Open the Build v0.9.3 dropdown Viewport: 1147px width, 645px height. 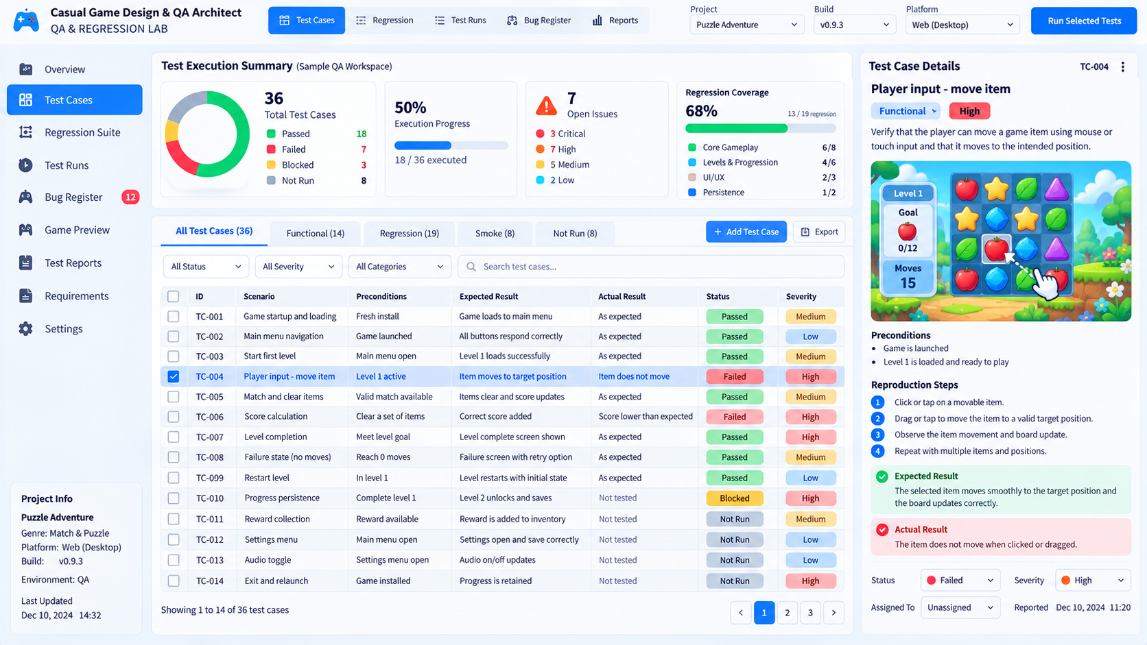(855, 25)
